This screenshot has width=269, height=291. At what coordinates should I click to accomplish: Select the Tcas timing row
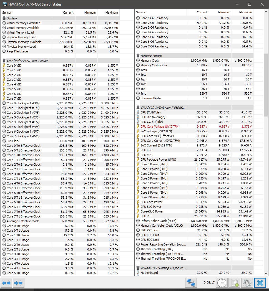tap(194, 70)
